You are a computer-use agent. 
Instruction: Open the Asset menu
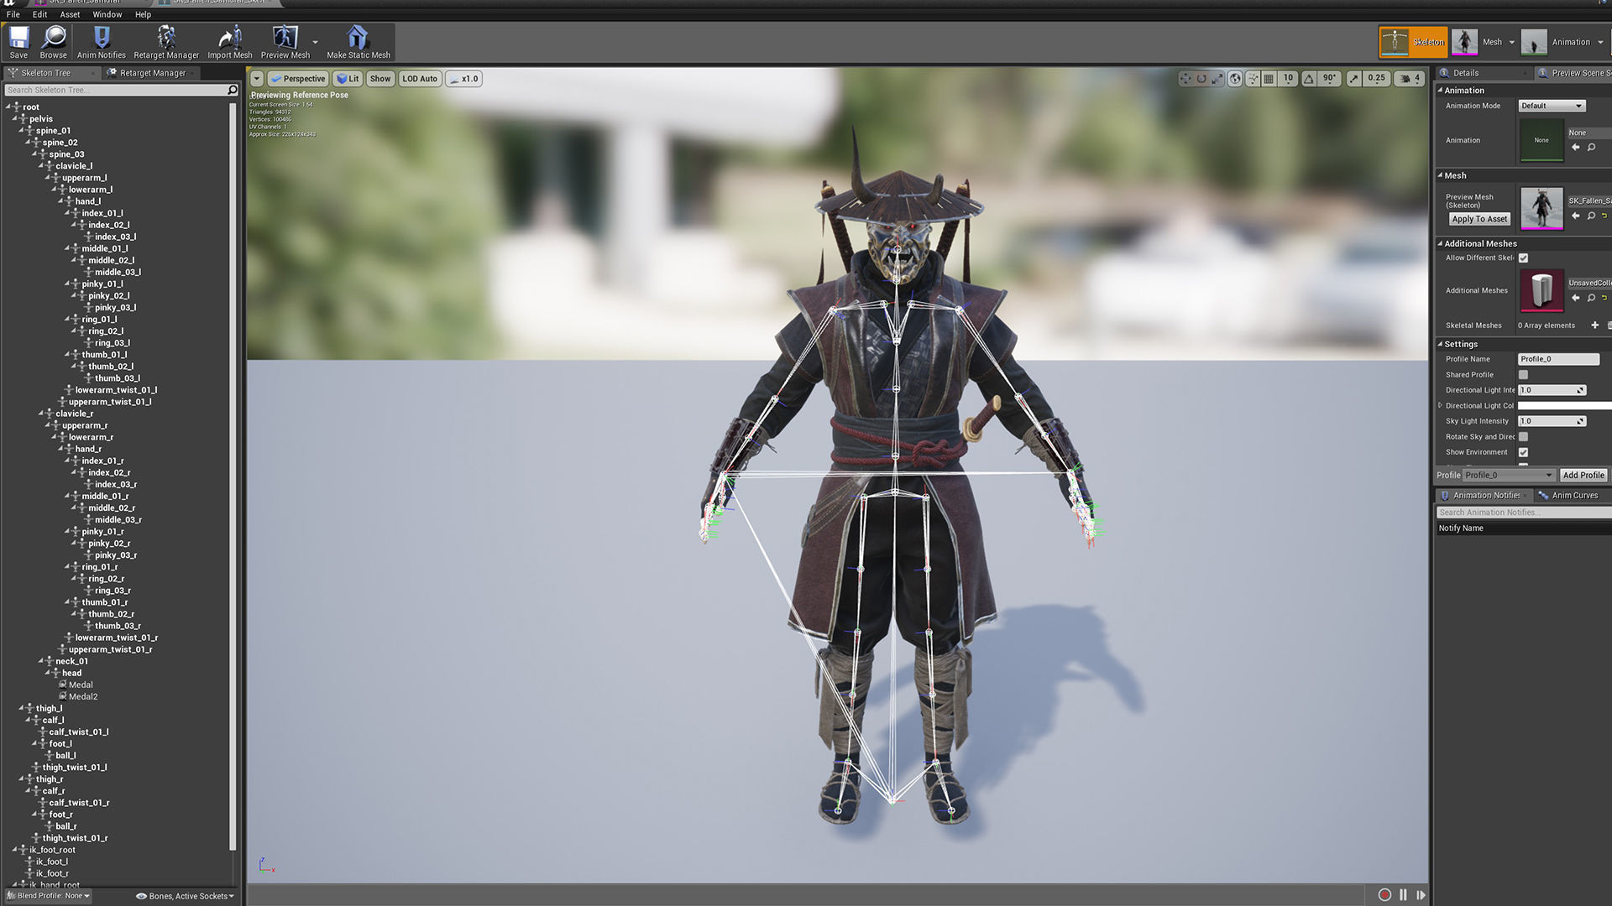point(70,14)
